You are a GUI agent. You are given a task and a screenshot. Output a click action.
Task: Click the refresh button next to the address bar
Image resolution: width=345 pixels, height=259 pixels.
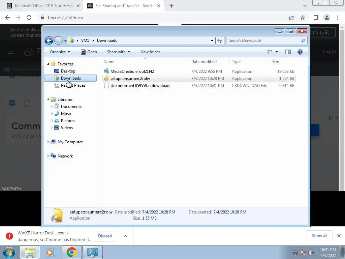pos(220,40)
